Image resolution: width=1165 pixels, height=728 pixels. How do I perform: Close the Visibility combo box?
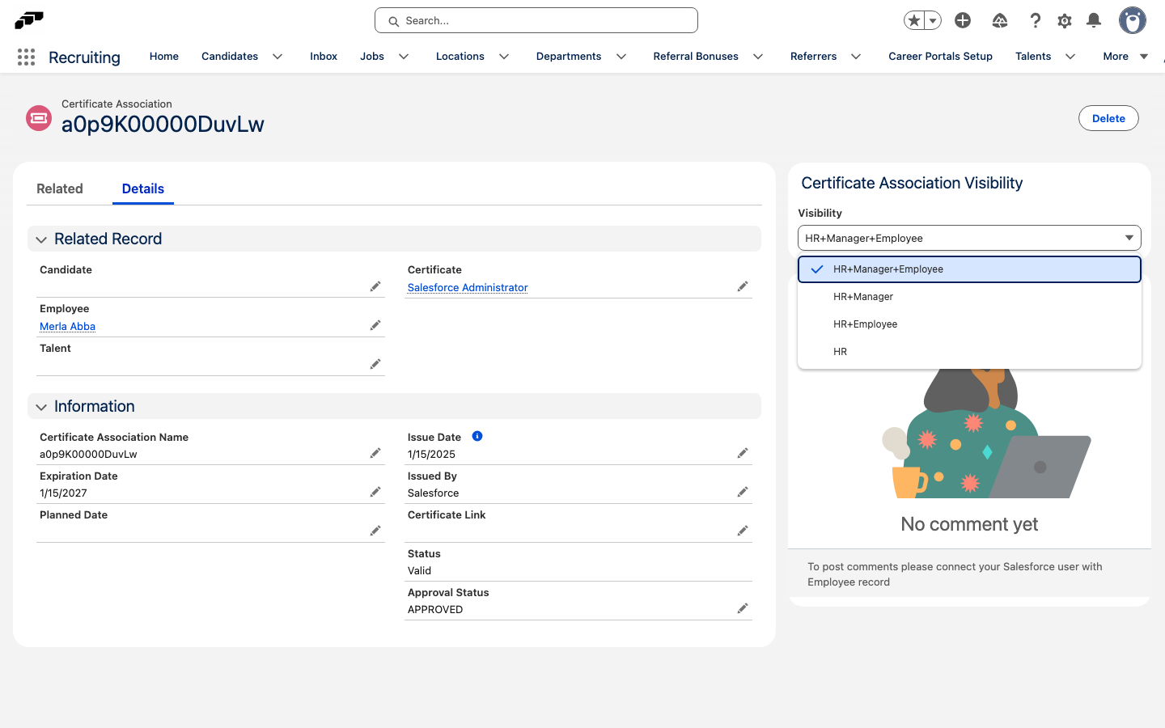pos(969,238)
